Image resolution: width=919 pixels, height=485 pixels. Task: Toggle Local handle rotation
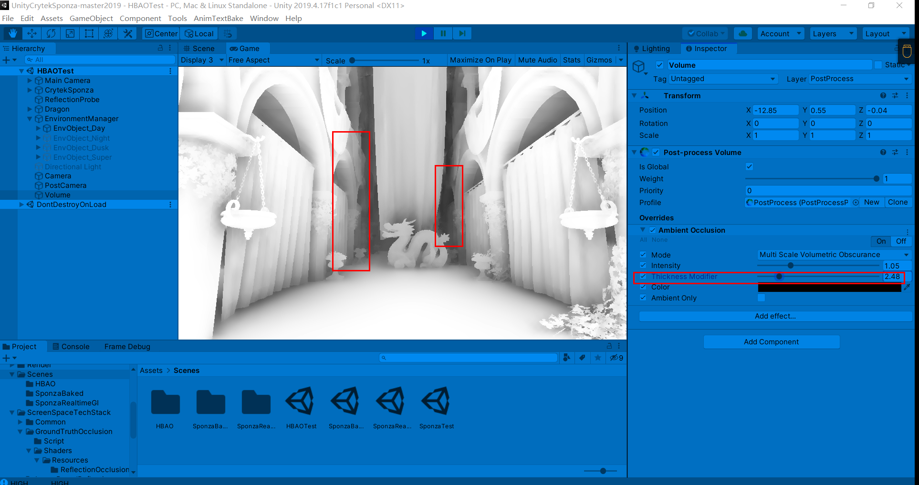point(199,33)
